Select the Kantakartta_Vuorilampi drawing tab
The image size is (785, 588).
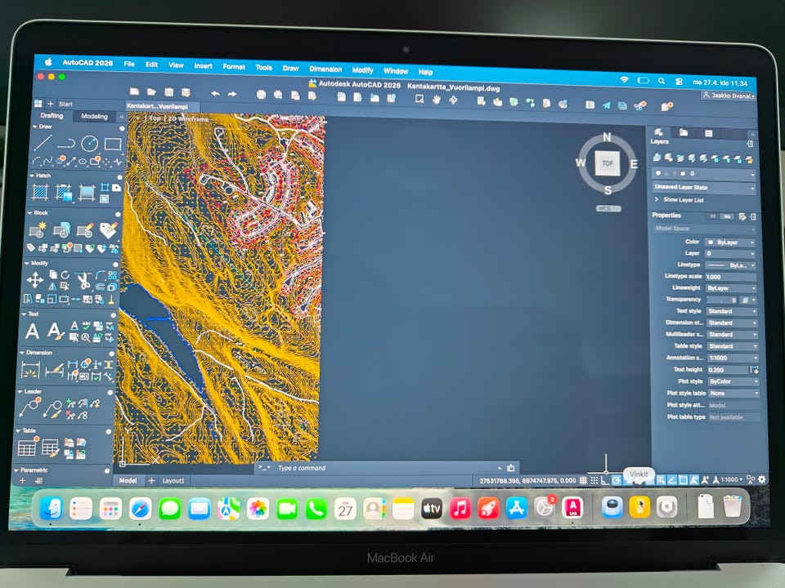point(162,106)
